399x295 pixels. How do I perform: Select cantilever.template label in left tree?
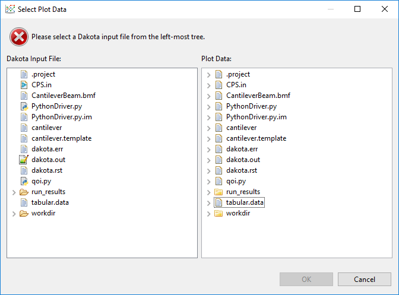coord(62,138)
